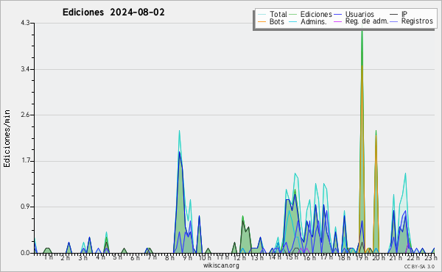The height and width of the screenshot is (272, 442).
Task: Click the '9 h' x-axis label
Action: (x=187, y=258)
